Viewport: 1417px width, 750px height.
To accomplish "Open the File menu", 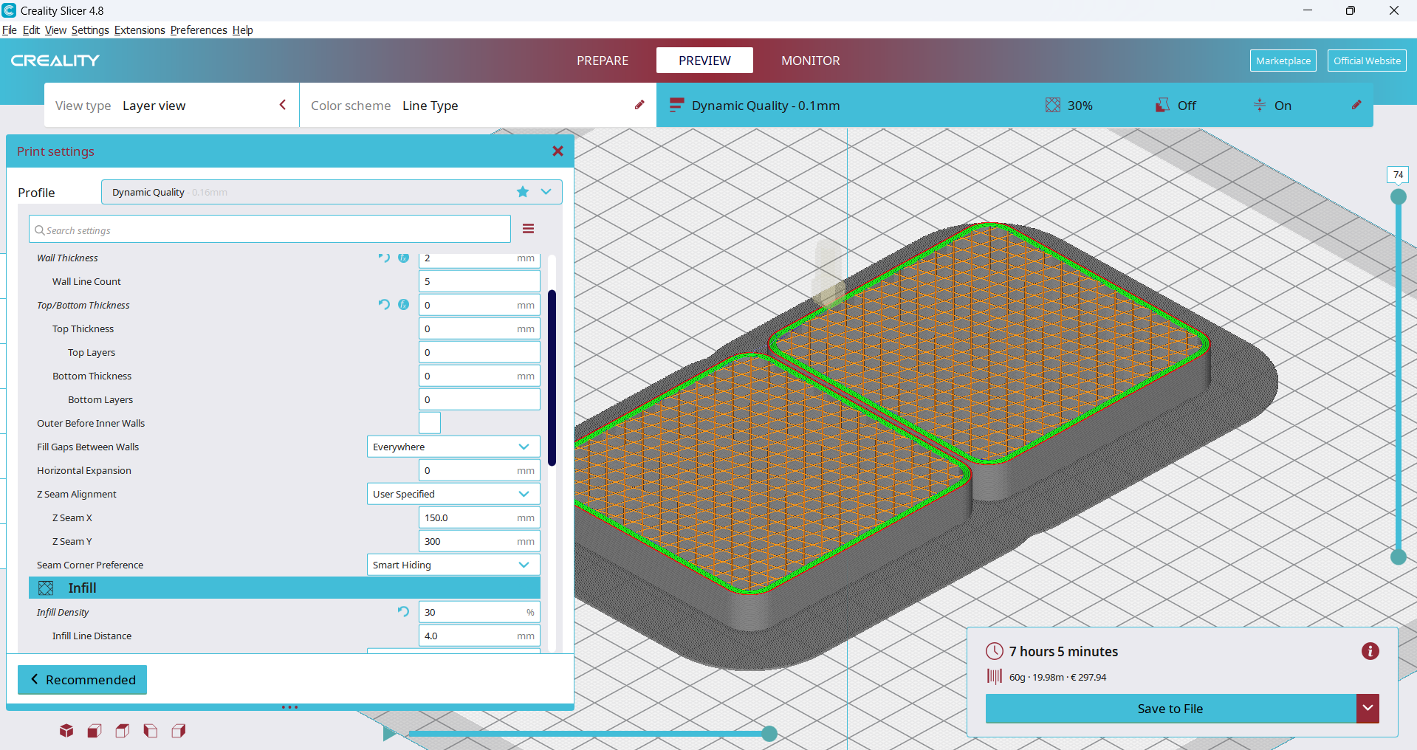I will (10, 30).
